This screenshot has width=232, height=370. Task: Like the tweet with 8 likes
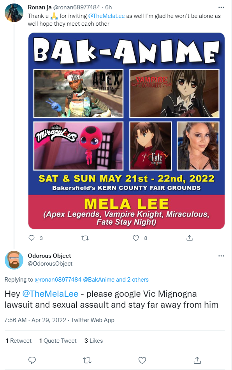(x=136, y=238)
